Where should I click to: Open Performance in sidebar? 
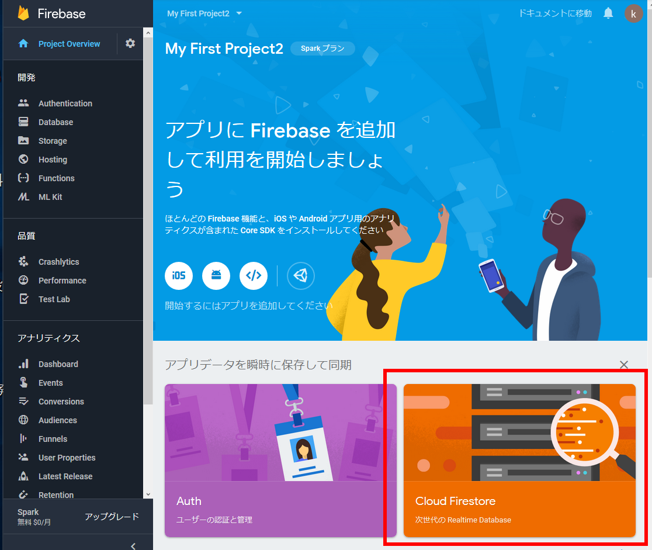[x=63, y=281]
